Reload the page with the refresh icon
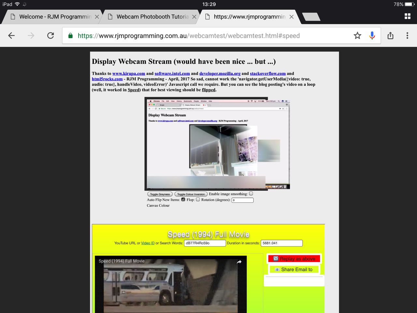Image resolution: width=417 pixels, height=313 pixels. [x=50, y=36]
